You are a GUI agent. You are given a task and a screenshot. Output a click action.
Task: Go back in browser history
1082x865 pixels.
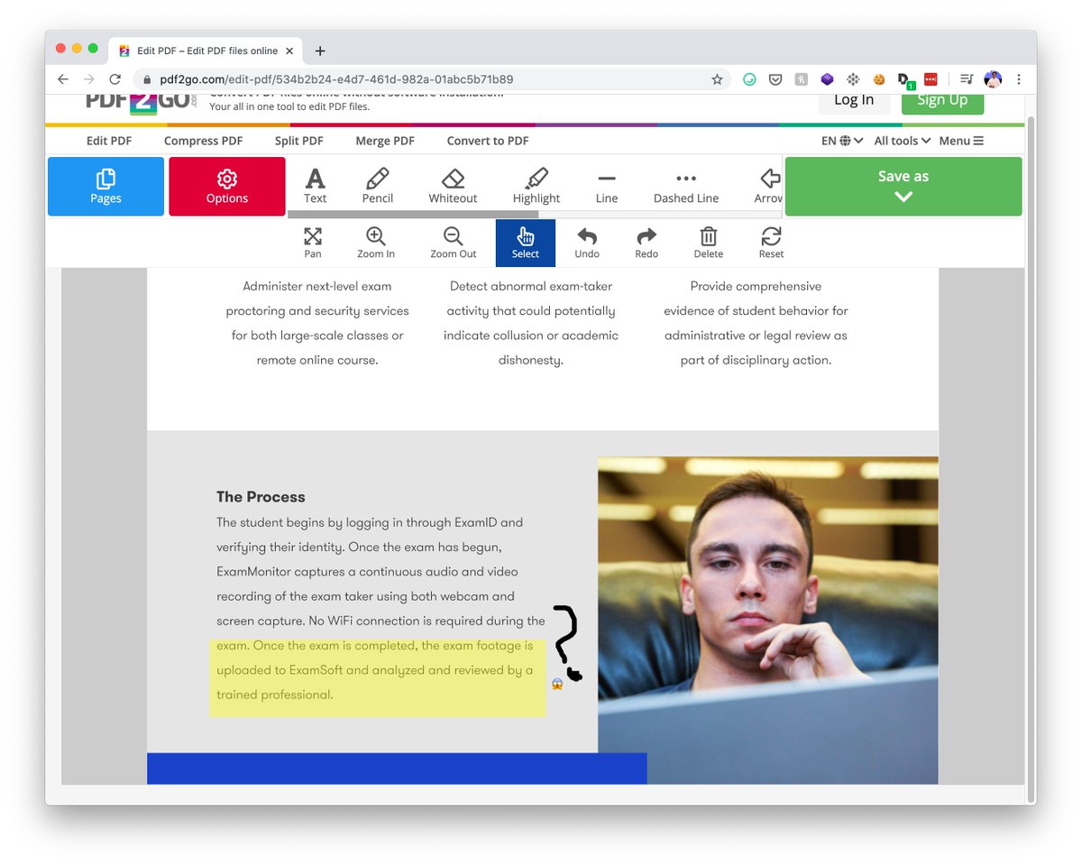pyautogui.click(x=63, y=79)
